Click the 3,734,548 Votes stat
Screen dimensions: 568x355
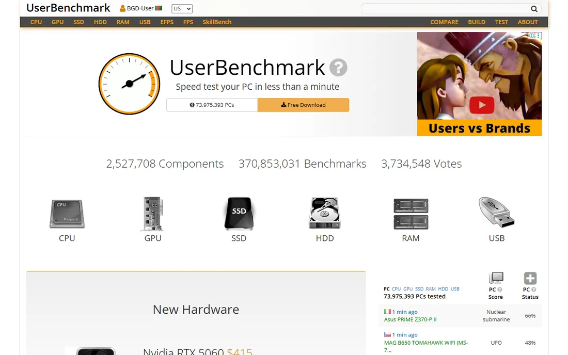(x=421, y=164)
